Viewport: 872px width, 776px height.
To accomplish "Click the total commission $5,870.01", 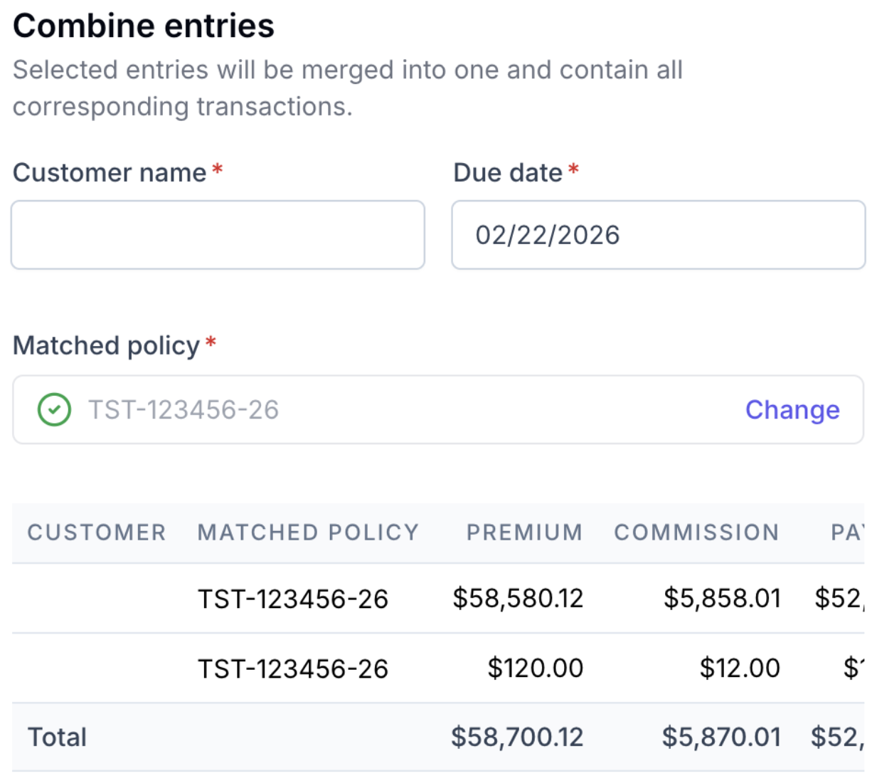I will (x=721, y=738).
